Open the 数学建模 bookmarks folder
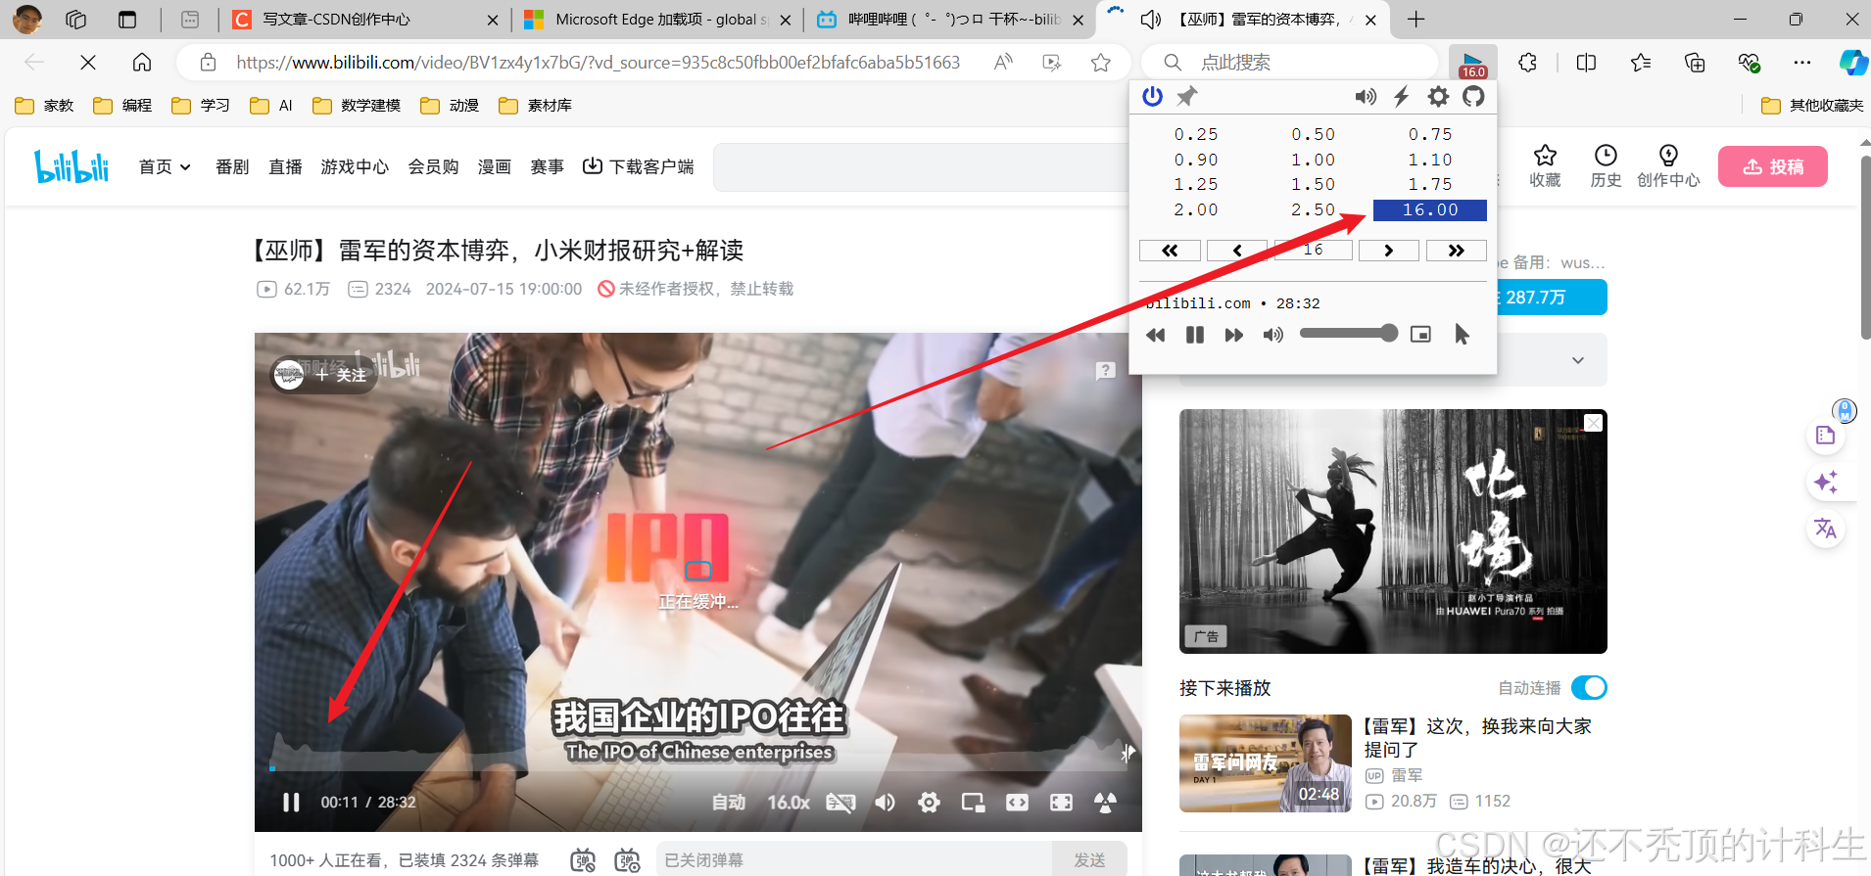Screen dimensions: 1871x876 357,106
